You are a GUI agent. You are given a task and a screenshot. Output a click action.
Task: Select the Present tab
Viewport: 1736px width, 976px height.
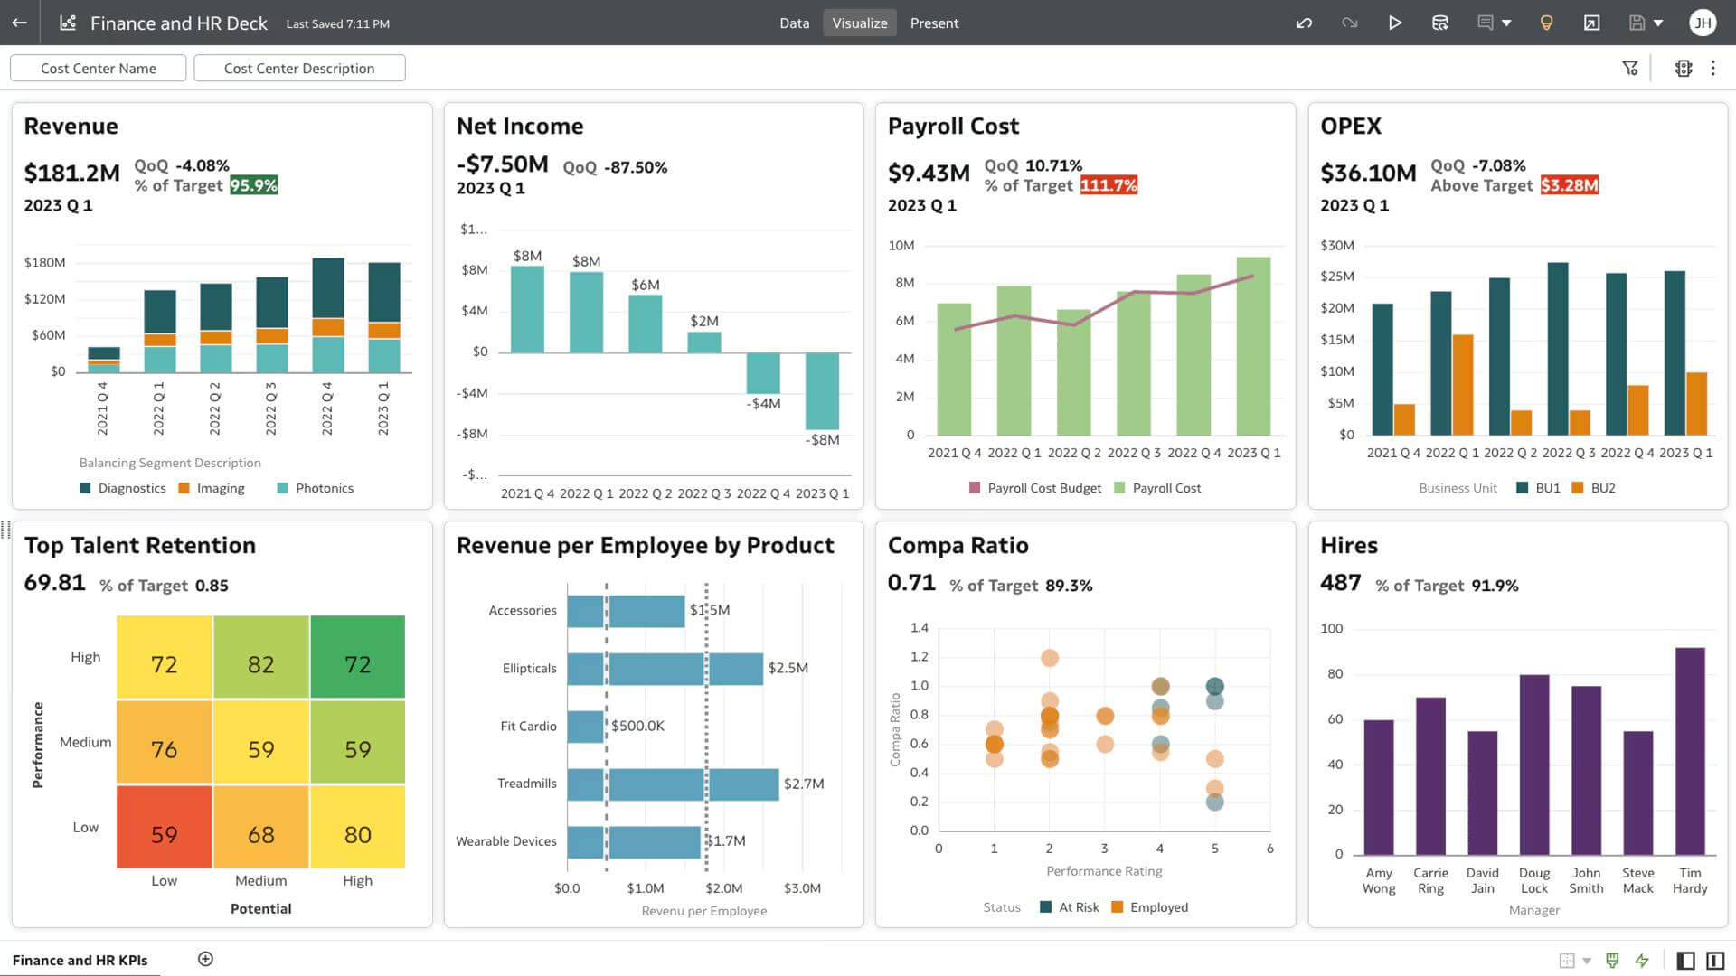coord(934,23)
